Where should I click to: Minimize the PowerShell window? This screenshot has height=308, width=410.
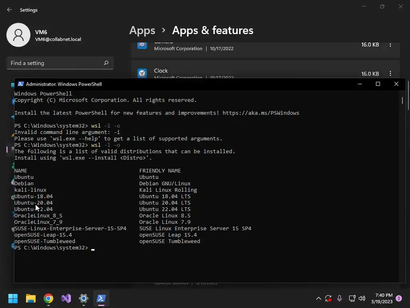pyautogui.click(x=360, y=84)
